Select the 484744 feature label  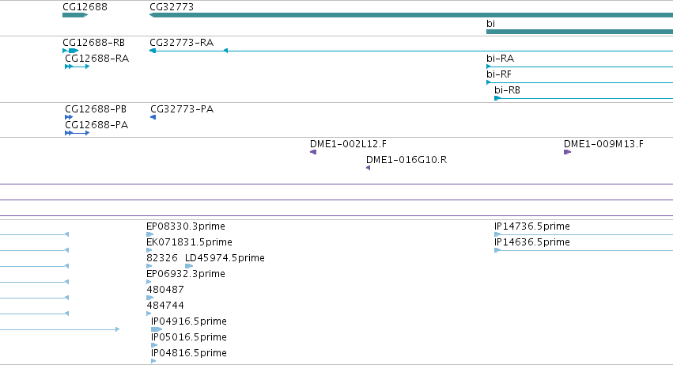(x=165, y=306)
